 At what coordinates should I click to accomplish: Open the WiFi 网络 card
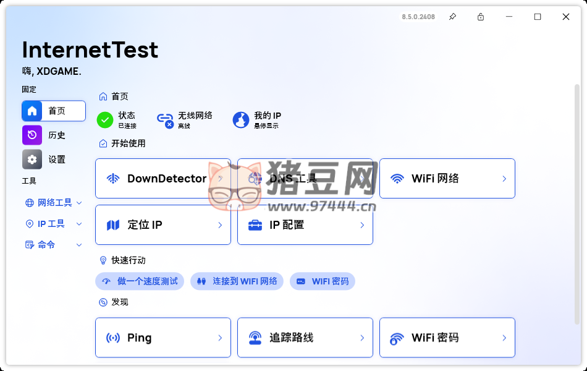(x=447, y=179)
